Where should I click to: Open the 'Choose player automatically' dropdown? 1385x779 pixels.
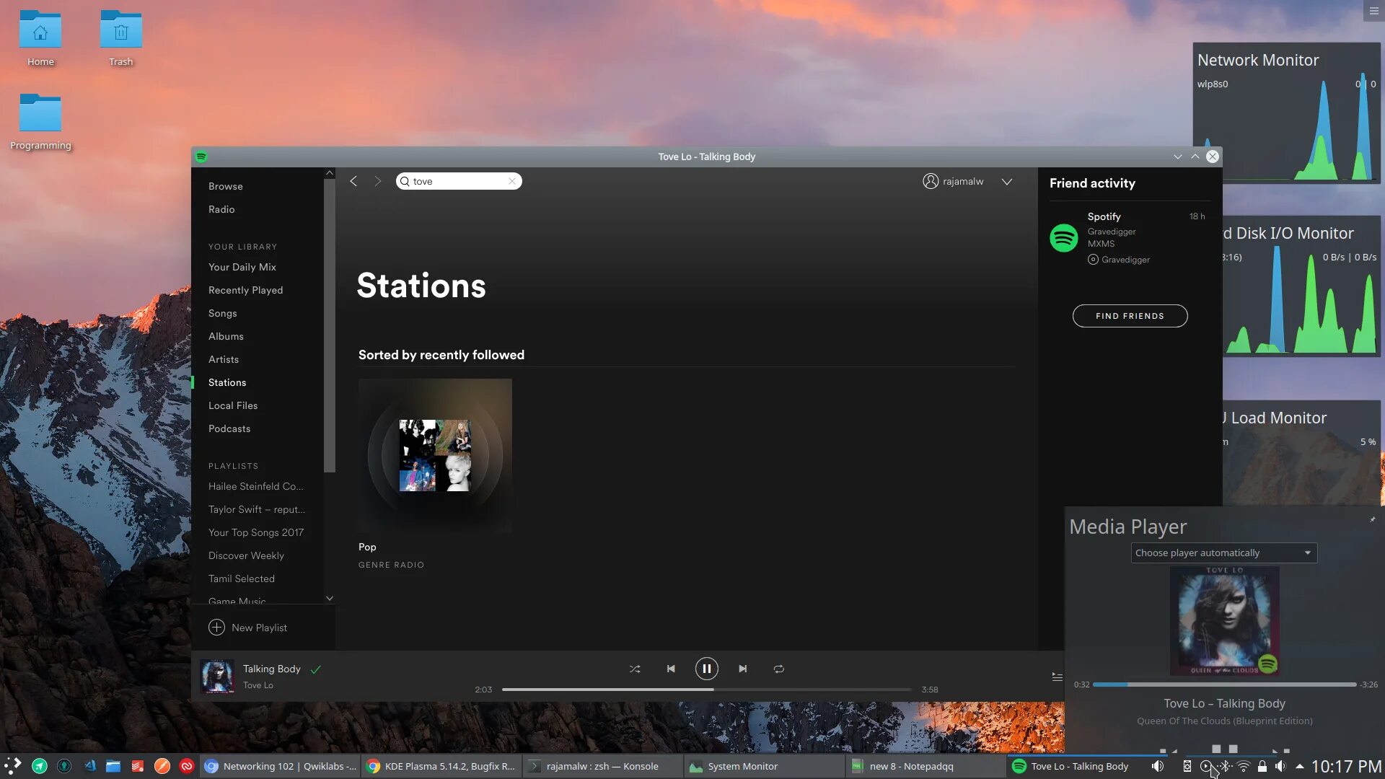pos(1224,553)
